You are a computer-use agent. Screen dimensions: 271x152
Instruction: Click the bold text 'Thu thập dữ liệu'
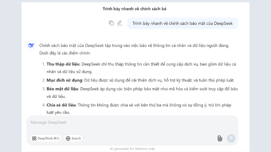pos(63,64)
